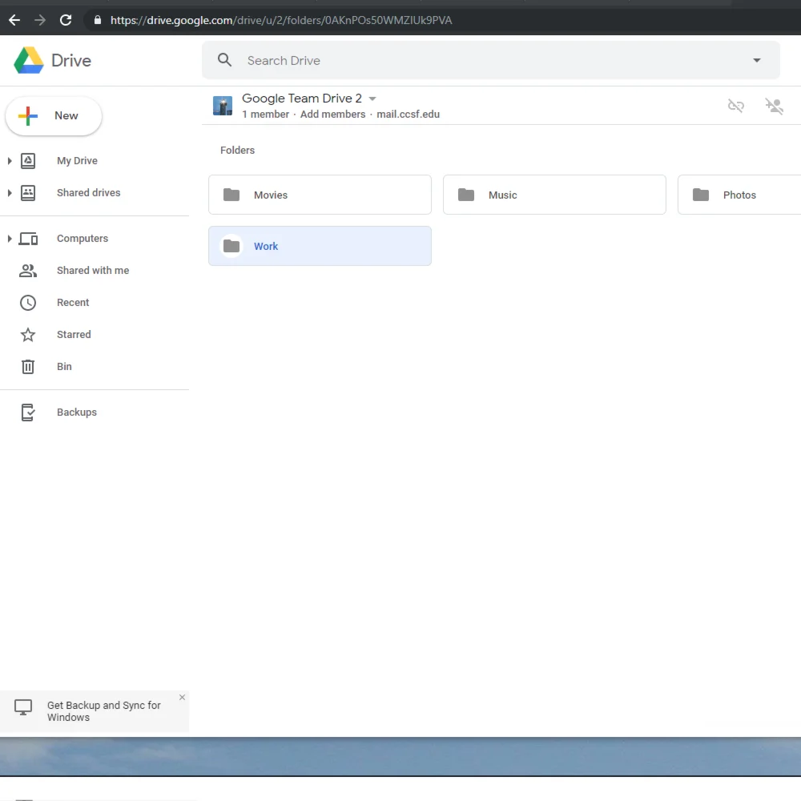Click the Starred star icon
Image resolution: width=801 pixels, height=801 pixels.
click(x=28, y=335)
